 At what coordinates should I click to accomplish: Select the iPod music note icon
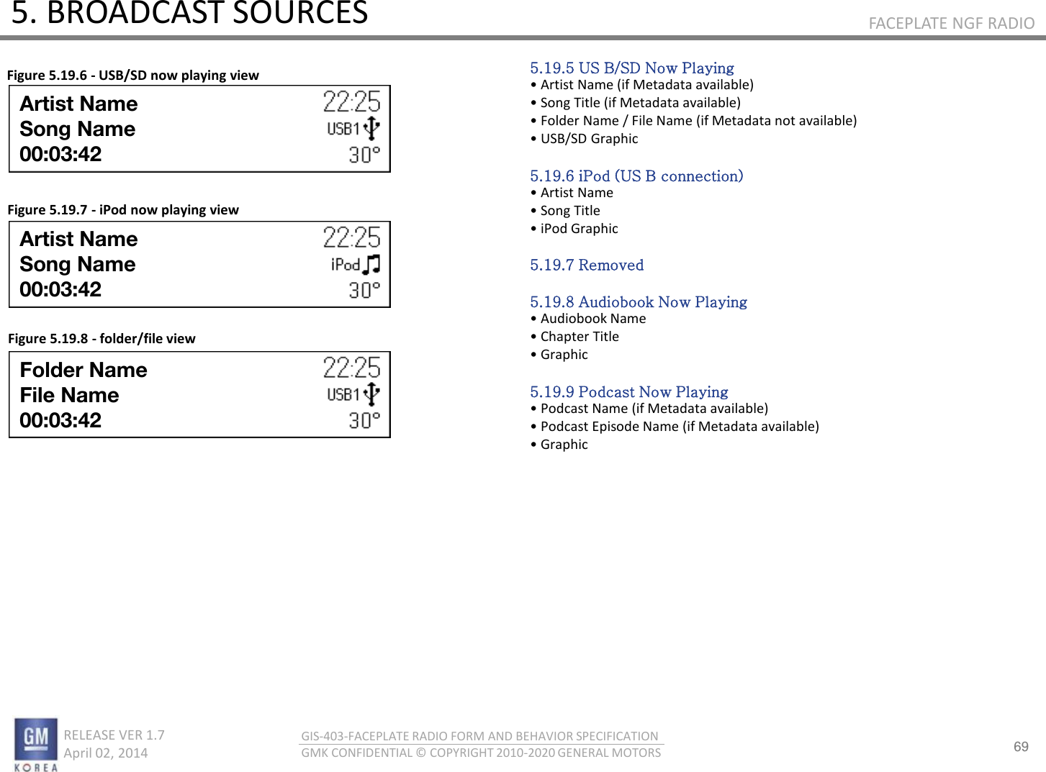coord(370,264)
